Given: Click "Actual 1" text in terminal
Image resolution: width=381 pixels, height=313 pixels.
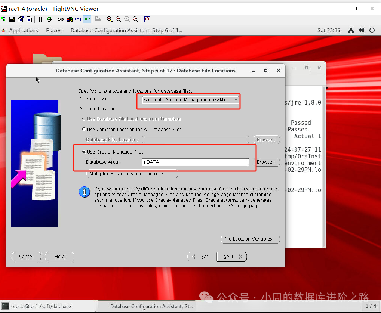Looking at the screenshot, I should [x=307, y=136].
